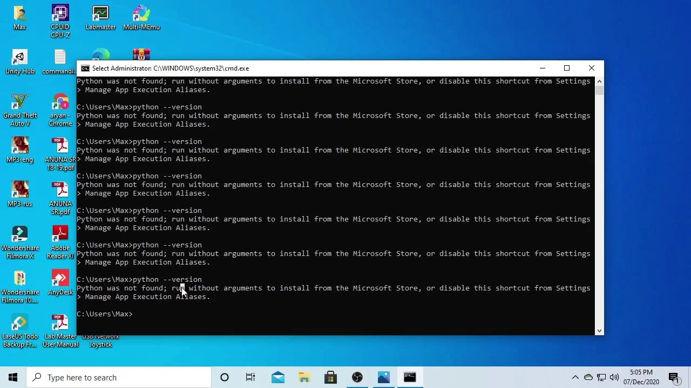Open EaseUS Todo Backup shortcut

tap(19, 331)
